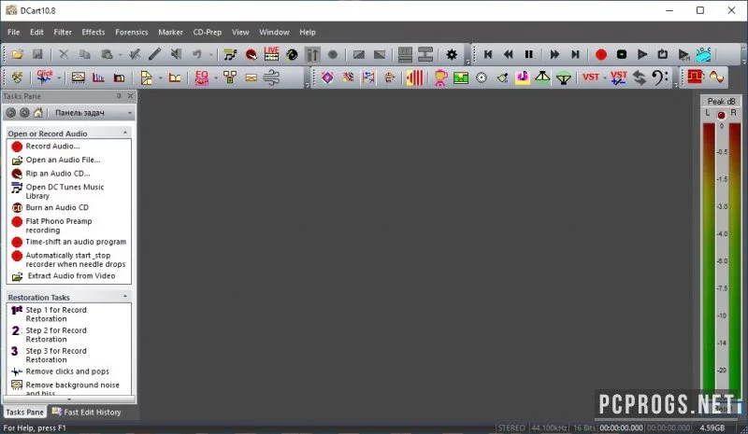
Task: Click Extract Audio from Video task
Action: tap(71, 276)
